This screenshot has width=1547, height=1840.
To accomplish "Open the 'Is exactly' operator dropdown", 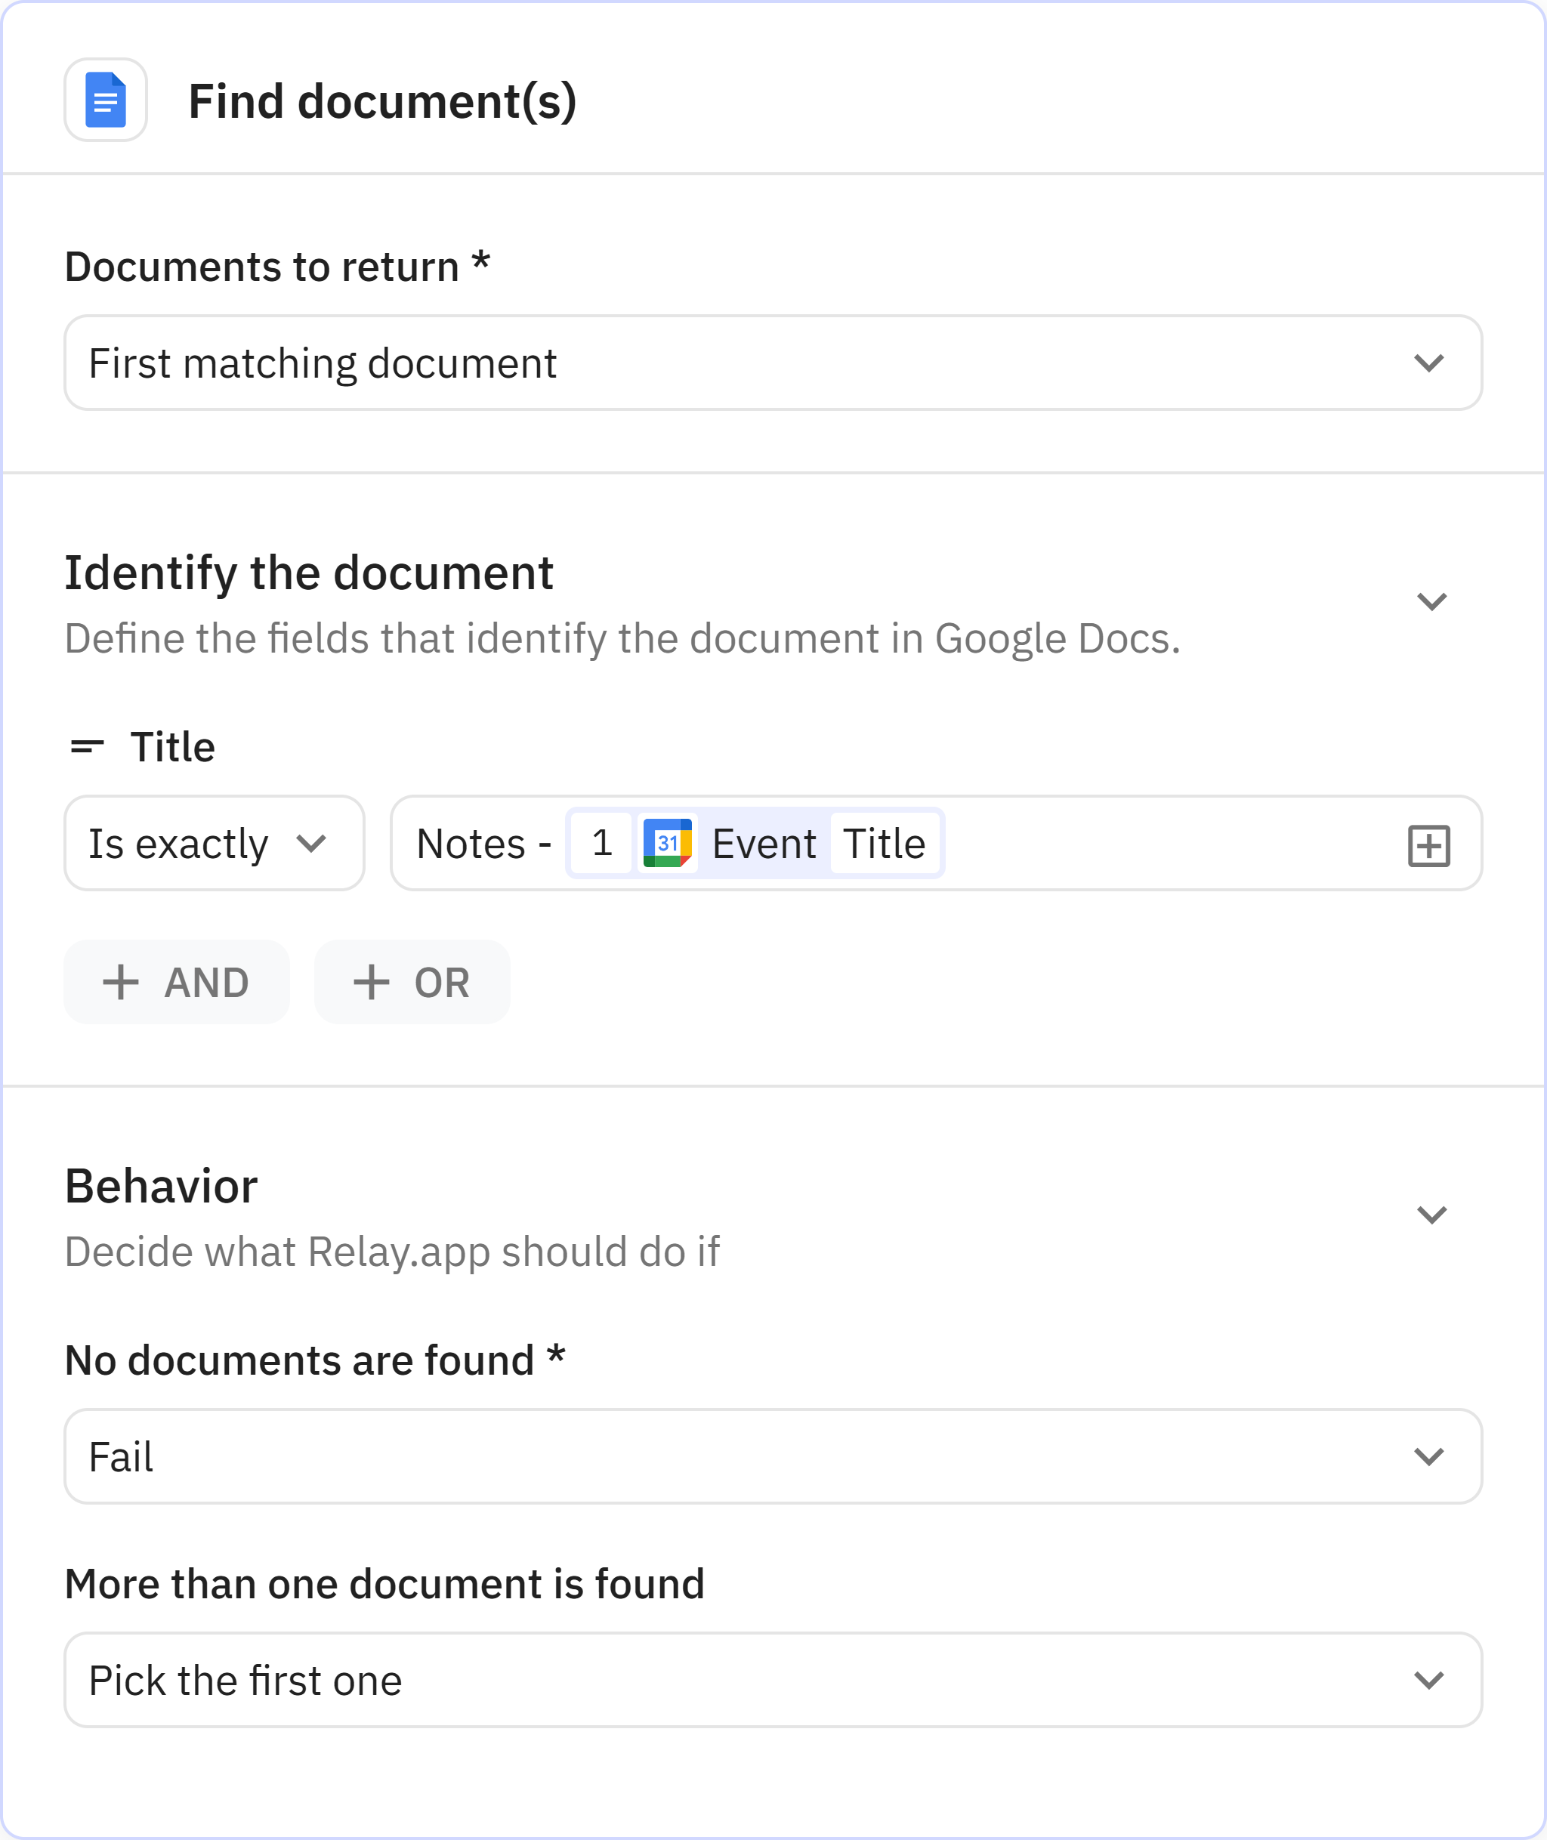I will tap(214, 844).
